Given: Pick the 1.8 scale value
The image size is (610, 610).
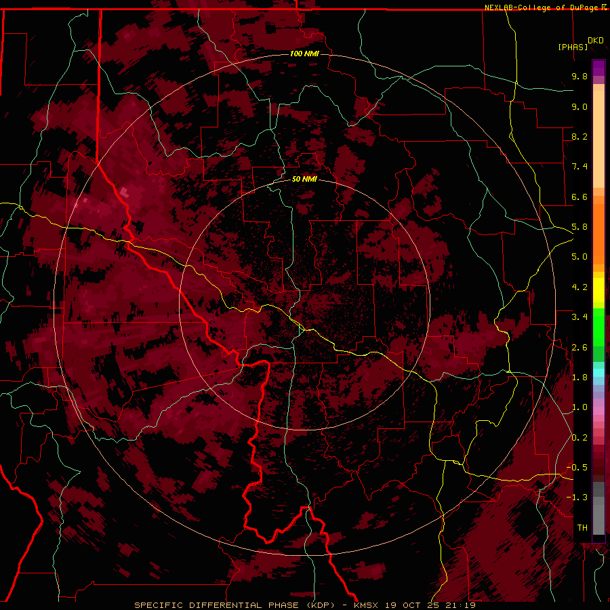Looking at the screenshot, I should point(579,378).
